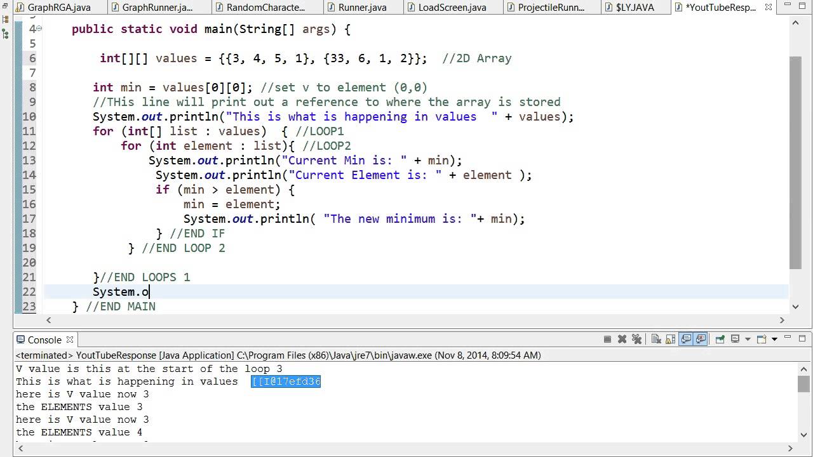Clear the console output
Image resolution: width=813 pixels, height=457 pixels.
coord(657,339)
